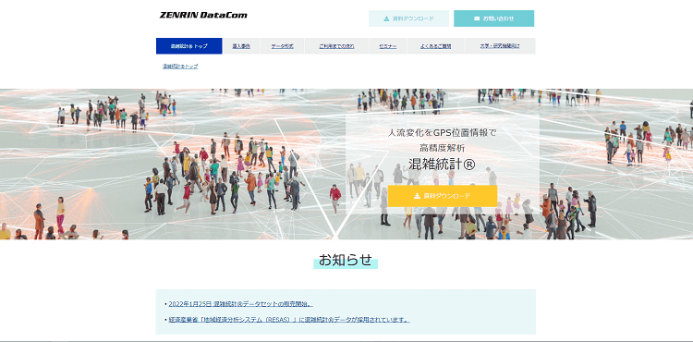Click the envelope icon on お問い合わせ button
The width and height of the screenshot is (693, 342).
[477, 18]
